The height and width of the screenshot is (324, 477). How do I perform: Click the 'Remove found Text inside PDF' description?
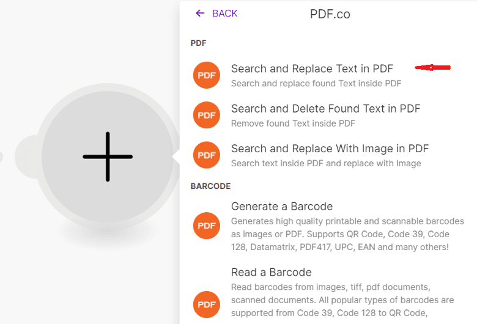(293, 123)
